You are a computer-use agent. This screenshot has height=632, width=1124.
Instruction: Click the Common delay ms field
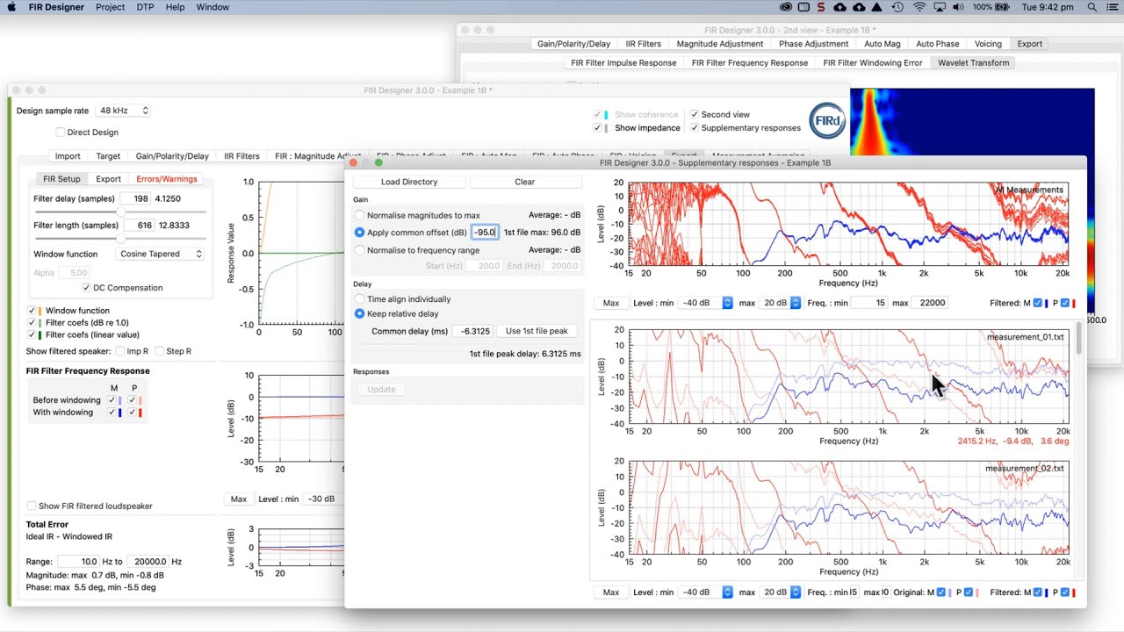click(472, 331)
